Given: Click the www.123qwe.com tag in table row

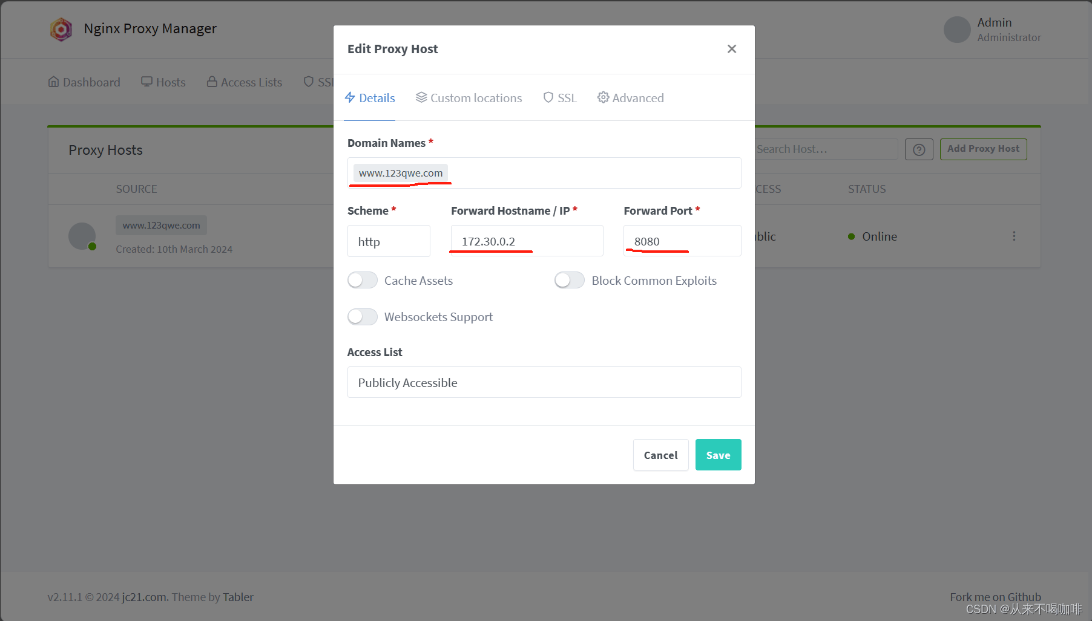Looking at the screenshot, I should click(161, 226).
